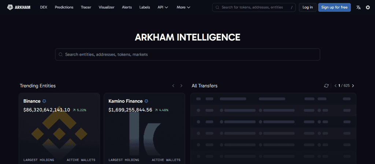This screenshot has width=375, height=164.
Task: Open the settings gear icon
Action: click(368, 7)
